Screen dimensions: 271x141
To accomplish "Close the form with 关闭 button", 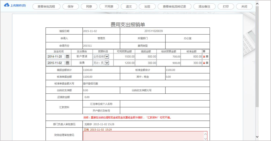I will coord(244,7).
